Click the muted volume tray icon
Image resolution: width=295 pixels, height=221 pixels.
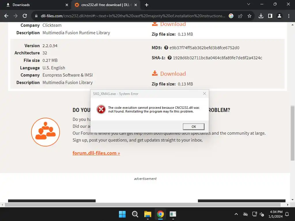262,214
